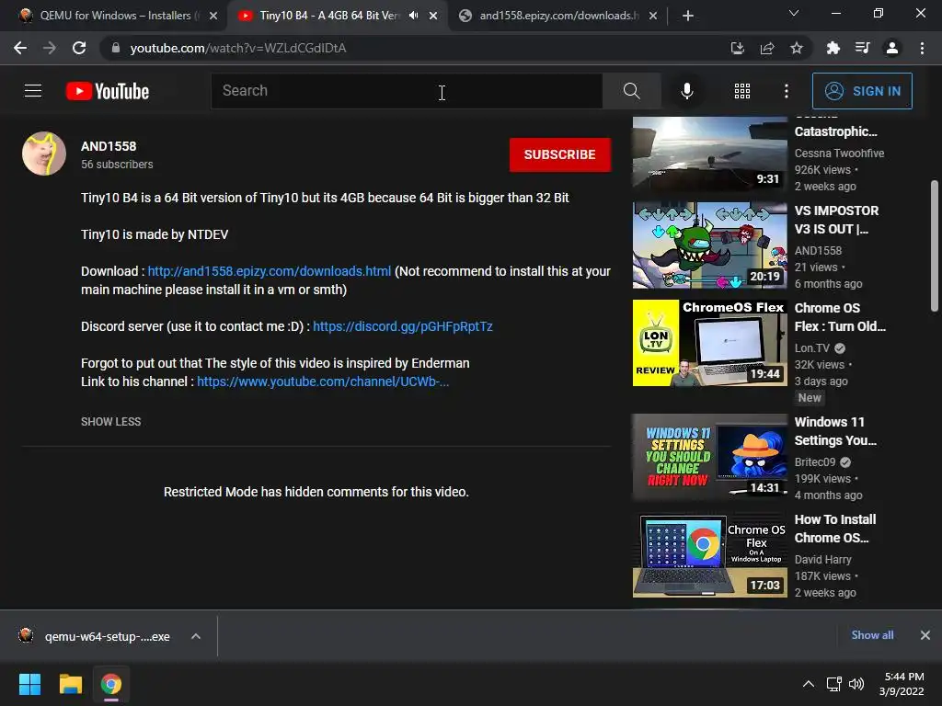Open AND1558 channel avatar
This screenshot has width=942, height=706.
[x=44, y=154]
